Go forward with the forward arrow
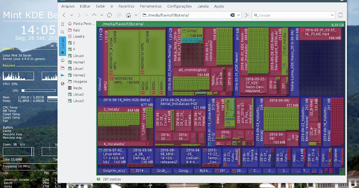359x188 pixels. pyautogui.click(x=79, y=15)
